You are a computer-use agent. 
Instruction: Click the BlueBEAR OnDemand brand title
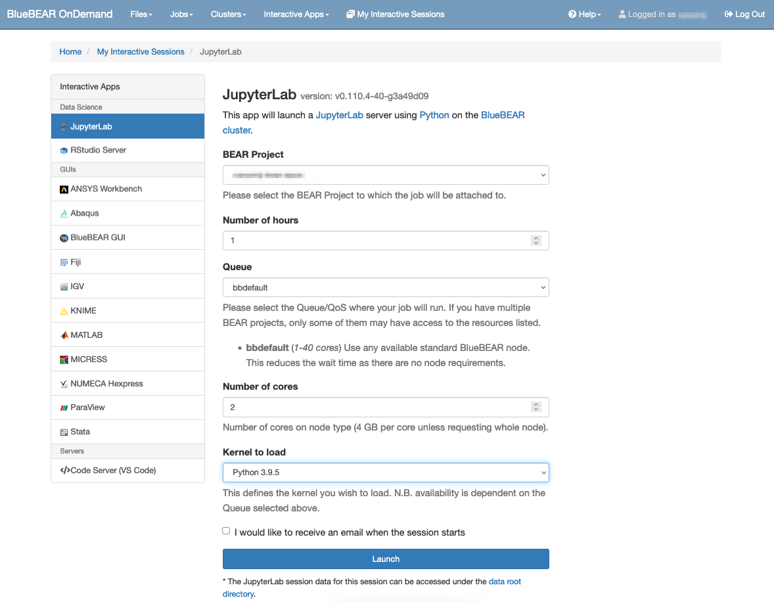coord(60,14)
